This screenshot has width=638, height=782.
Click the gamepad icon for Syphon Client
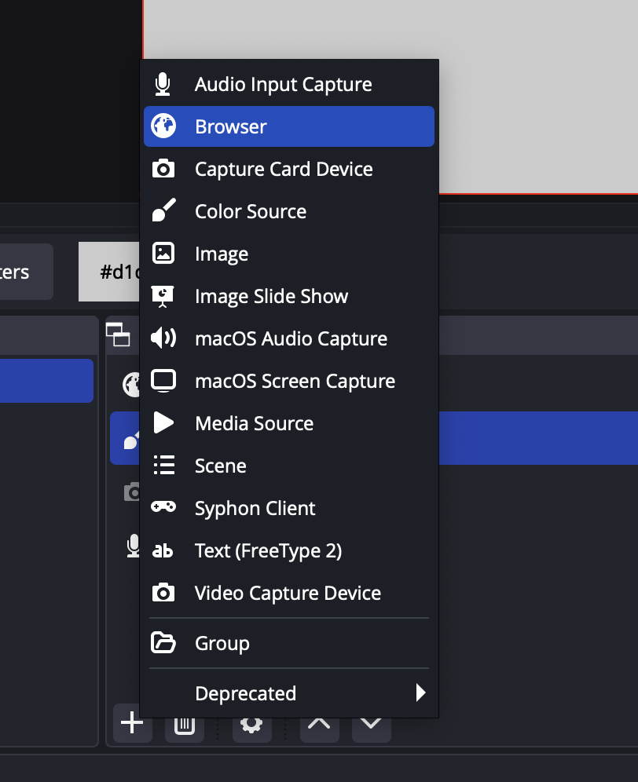pyautogui.click(x=163, y=508)
